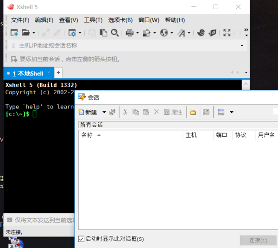Open the 帮助(H) menu
The width and height of the screenshot is (278, 248).
point(175,20)
